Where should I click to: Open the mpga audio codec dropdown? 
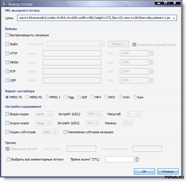click(x=49, y=123)
